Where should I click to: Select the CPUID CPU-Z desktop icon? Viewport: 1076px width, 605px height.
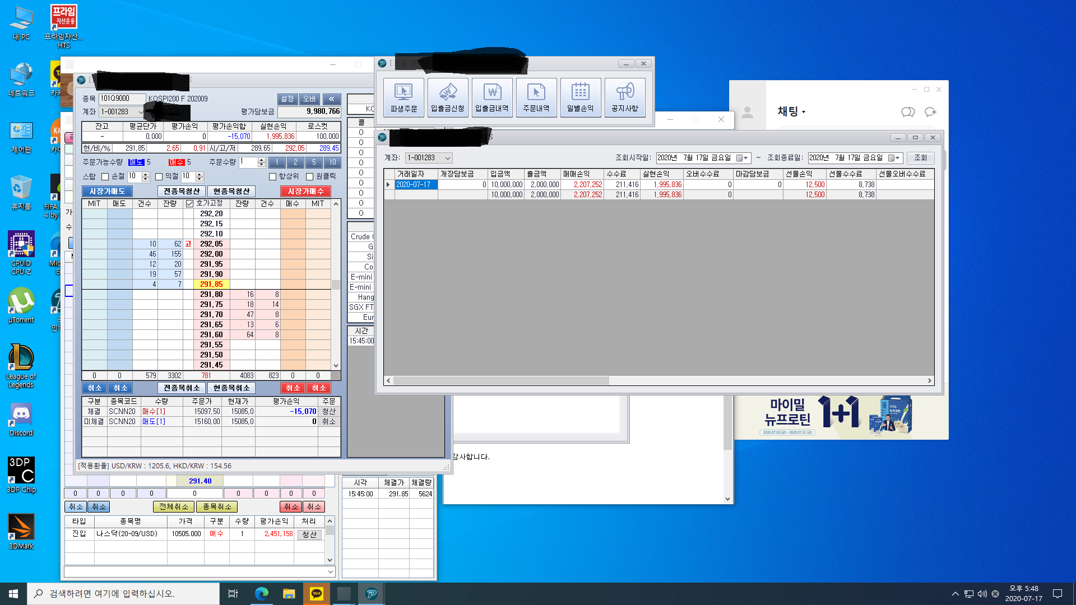tap(21, 253)
